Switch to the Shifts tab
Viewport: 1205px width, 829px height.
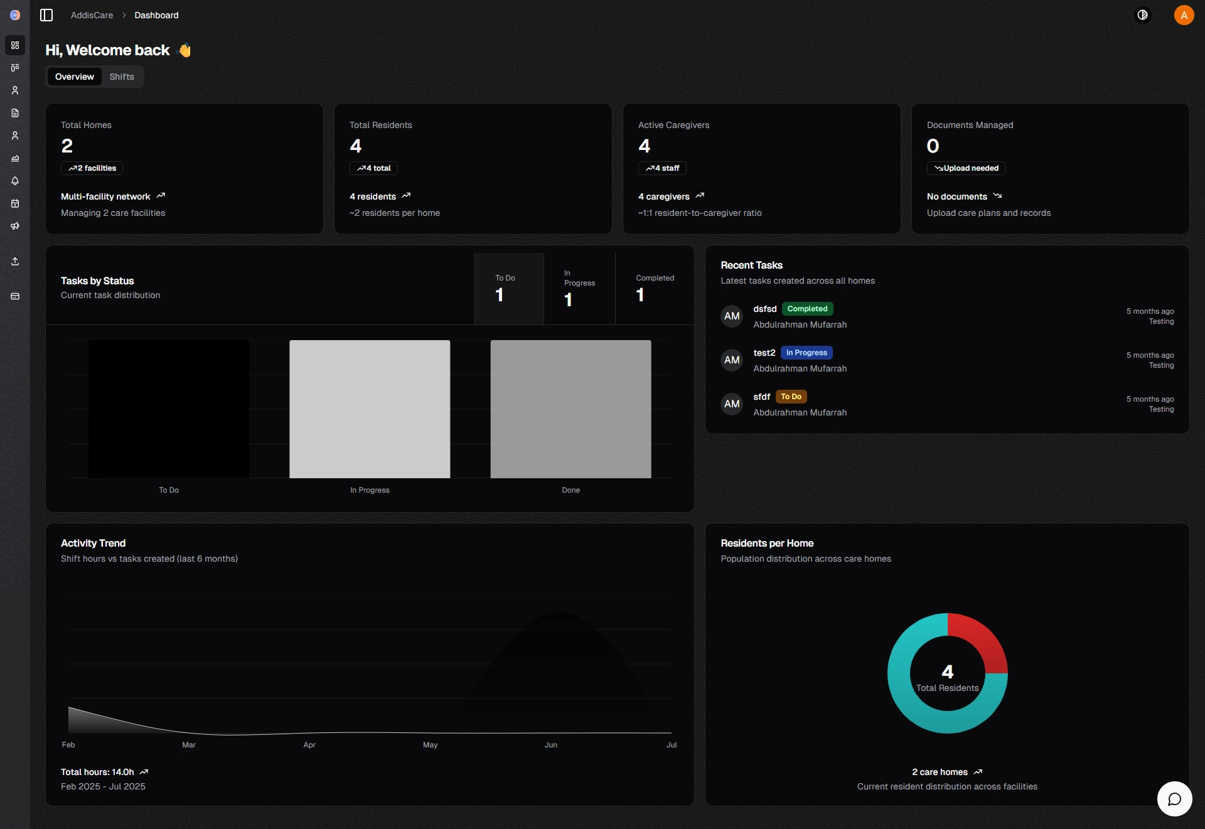click(122, 77)
